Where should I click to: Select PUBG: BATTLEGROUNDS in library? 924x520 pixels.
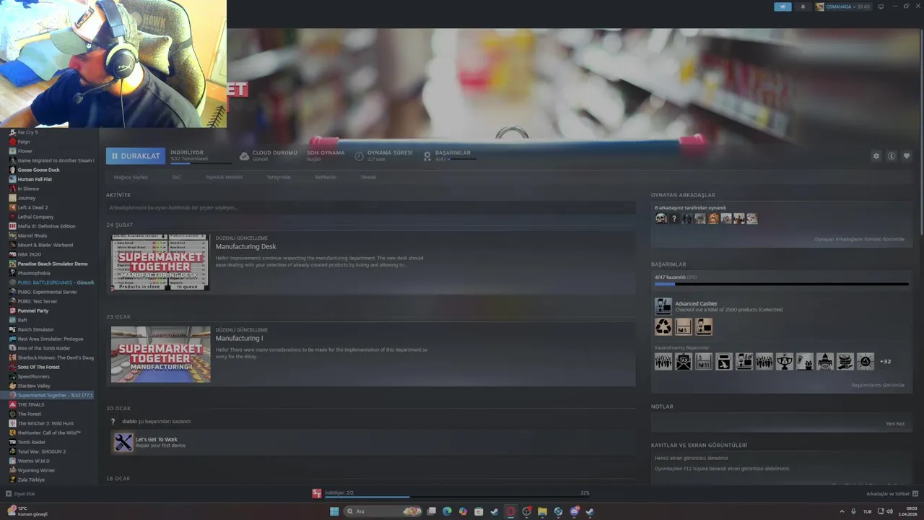point(52,282)
